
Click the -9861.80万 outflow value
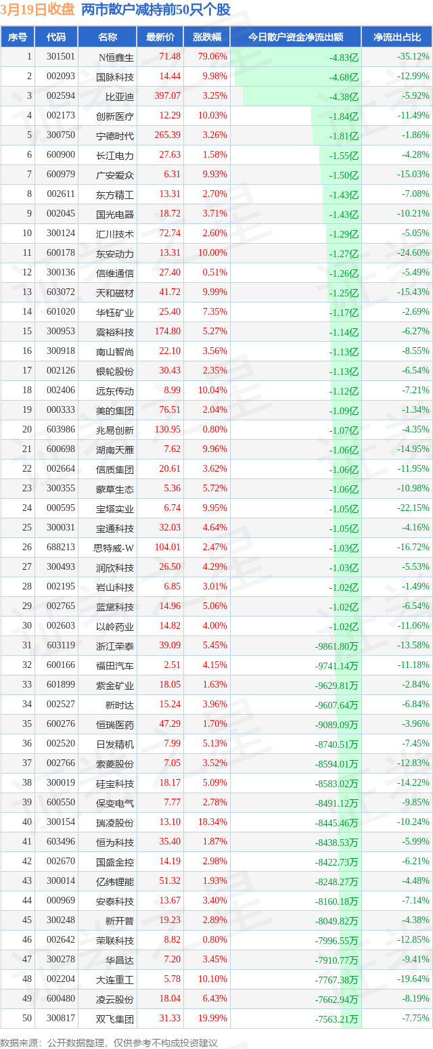(337, 646)
